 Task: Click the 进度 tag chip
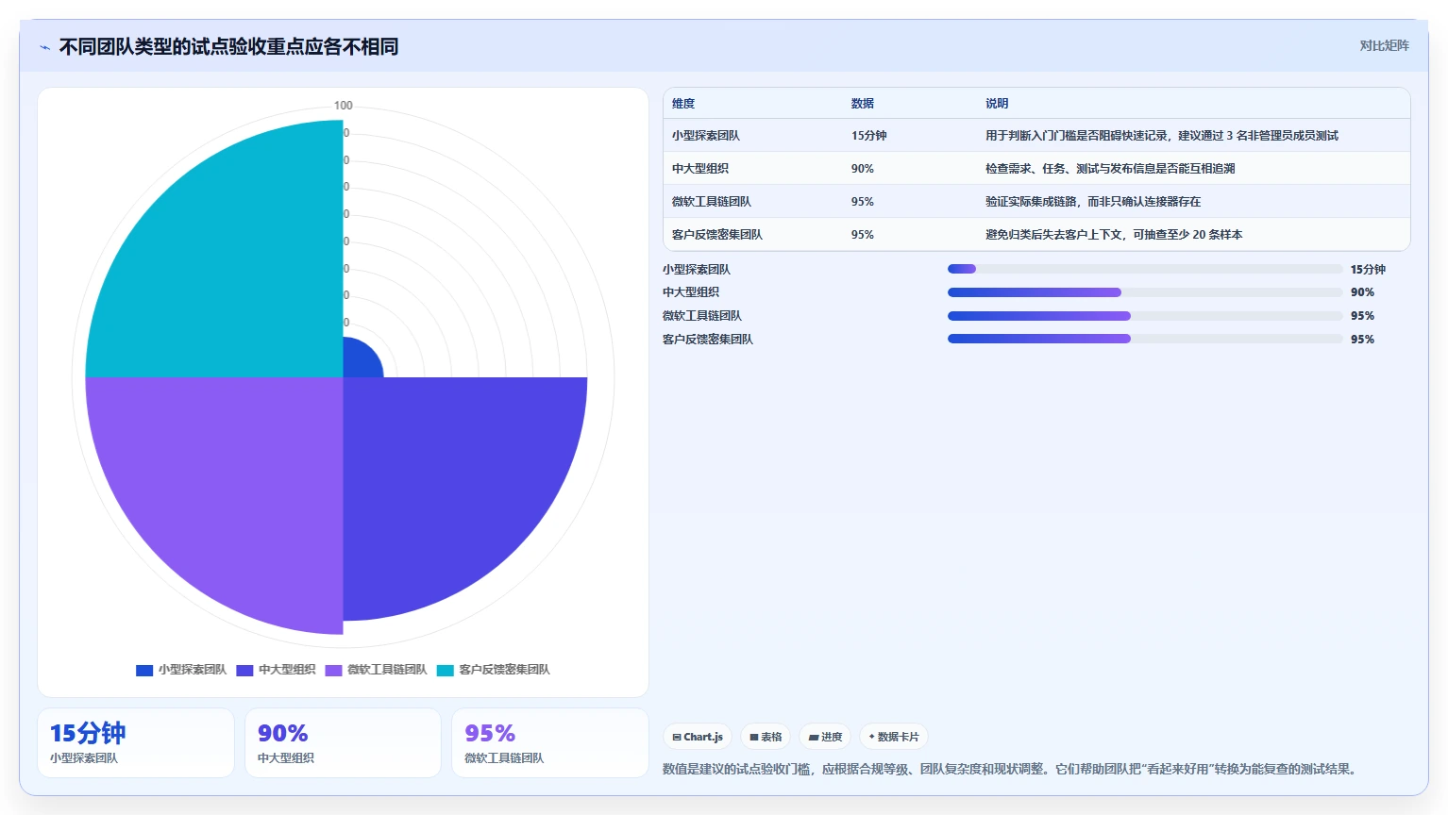tap(825, 737)
